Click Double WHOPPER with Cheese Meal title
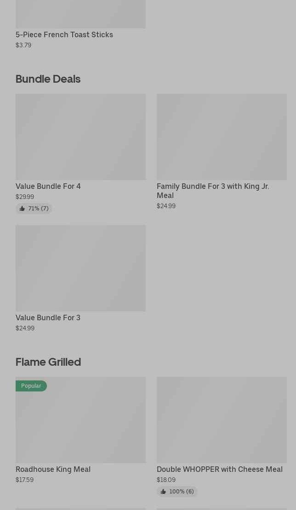The image size is (296, 510). (219, 469)
